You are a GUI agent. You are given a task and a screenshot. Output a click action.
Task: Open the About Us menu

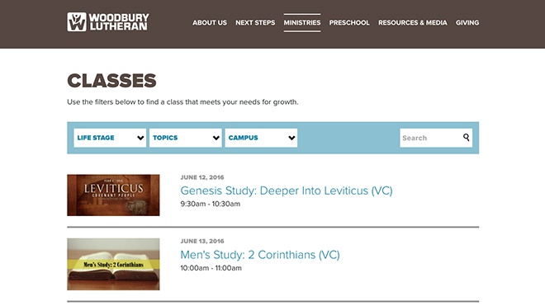(210, 22)
